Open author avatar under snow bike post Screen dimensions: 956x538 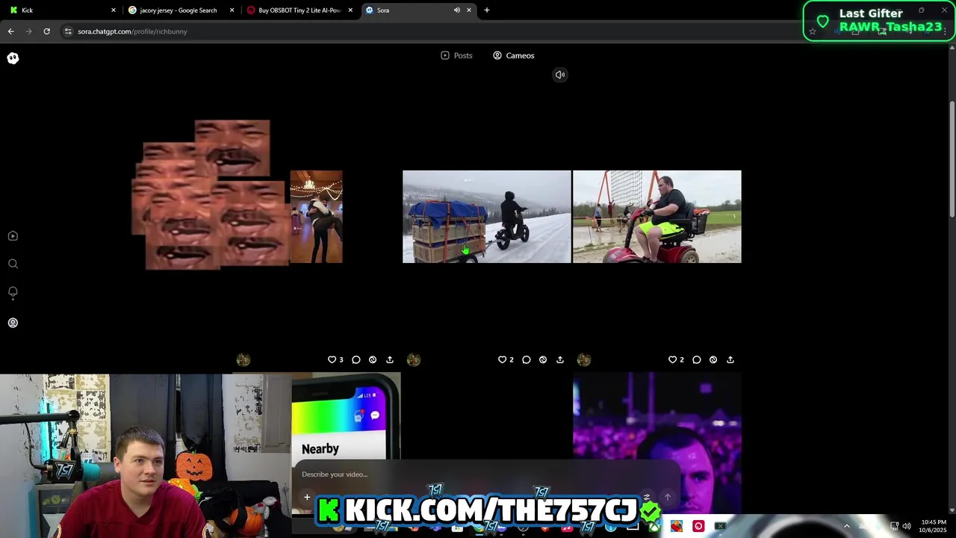(414, 359)
